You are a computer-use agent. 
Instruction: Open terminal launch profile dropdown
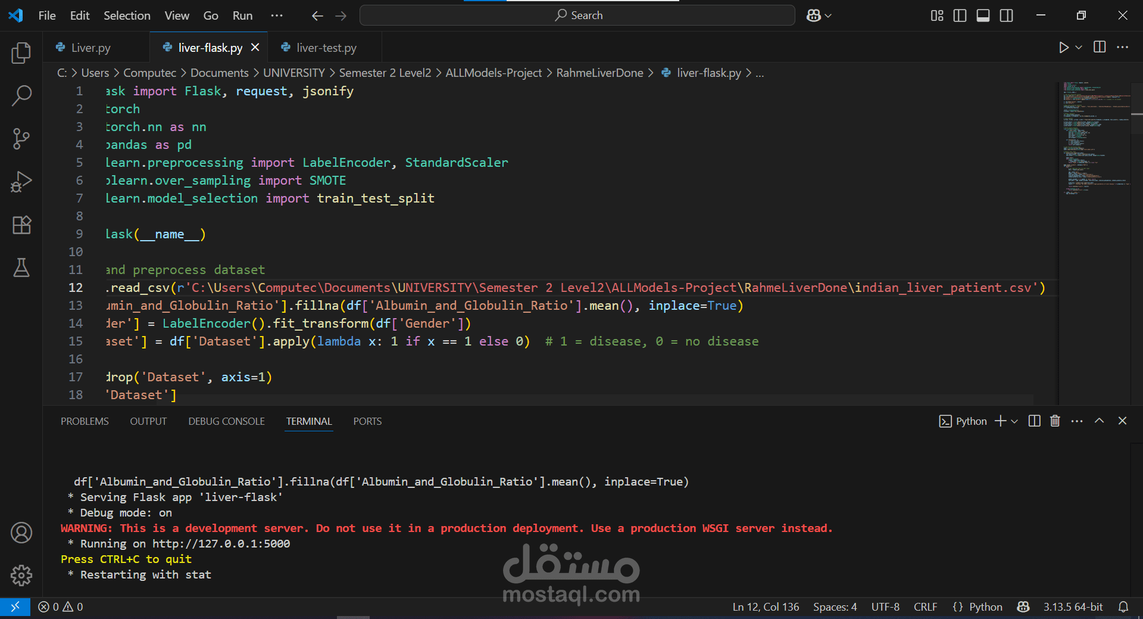tap(1014, 421)
